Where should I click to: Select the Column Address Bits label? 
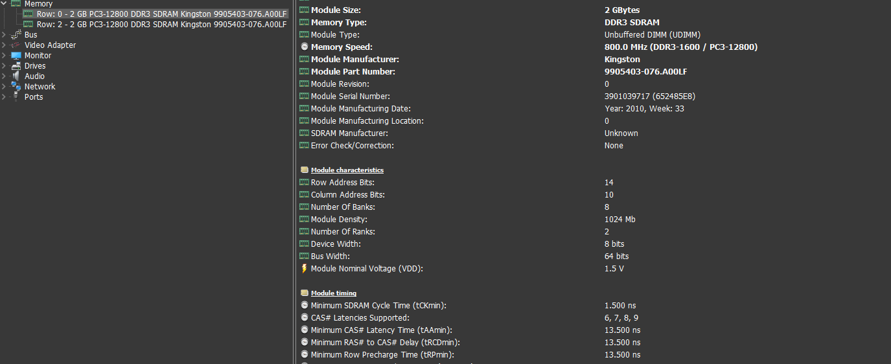[x=348, y=195]
